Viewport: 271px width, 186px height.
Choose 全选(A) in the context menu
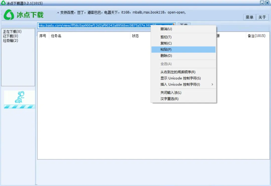pos(183,64)
